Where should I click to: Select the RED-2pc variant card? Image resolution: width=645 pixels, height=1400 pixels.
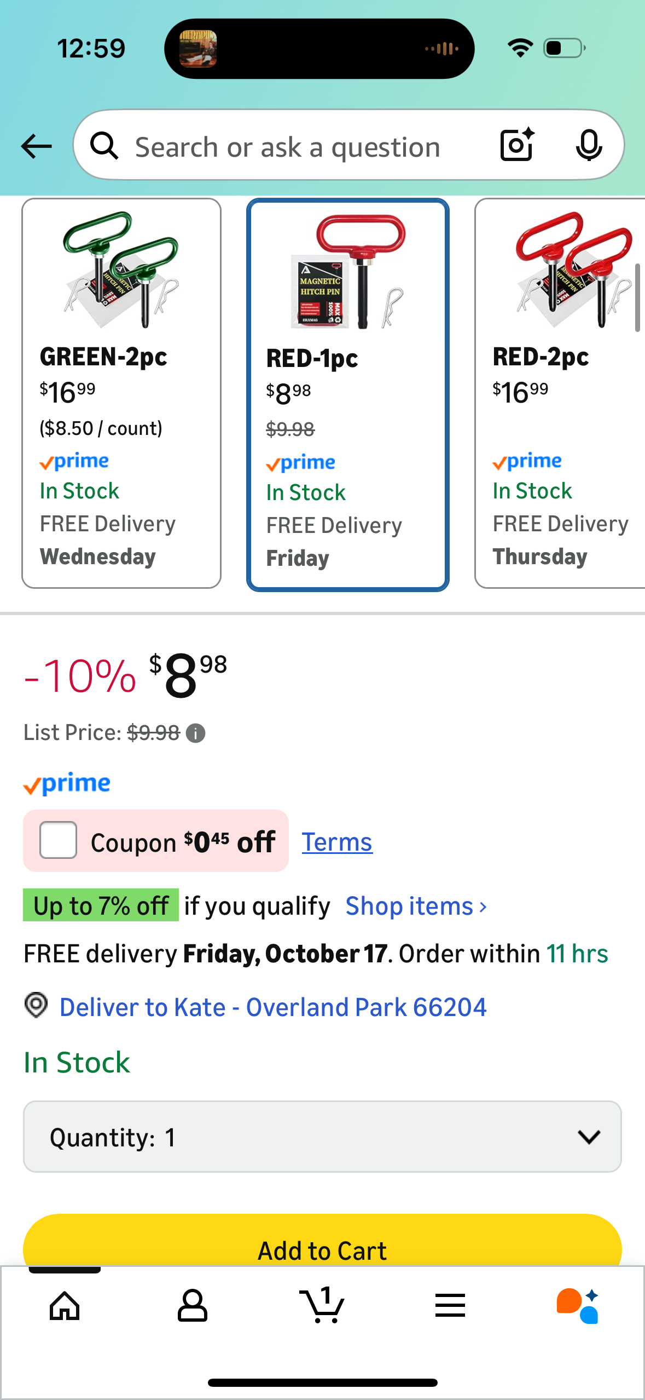pyautogui.click(x=559, y=393)
